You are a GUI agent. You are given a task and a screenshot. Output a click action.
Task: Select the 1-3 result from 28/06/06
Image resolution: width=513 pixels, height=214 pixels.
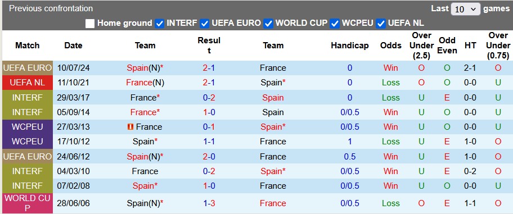[x=209, y=203]
